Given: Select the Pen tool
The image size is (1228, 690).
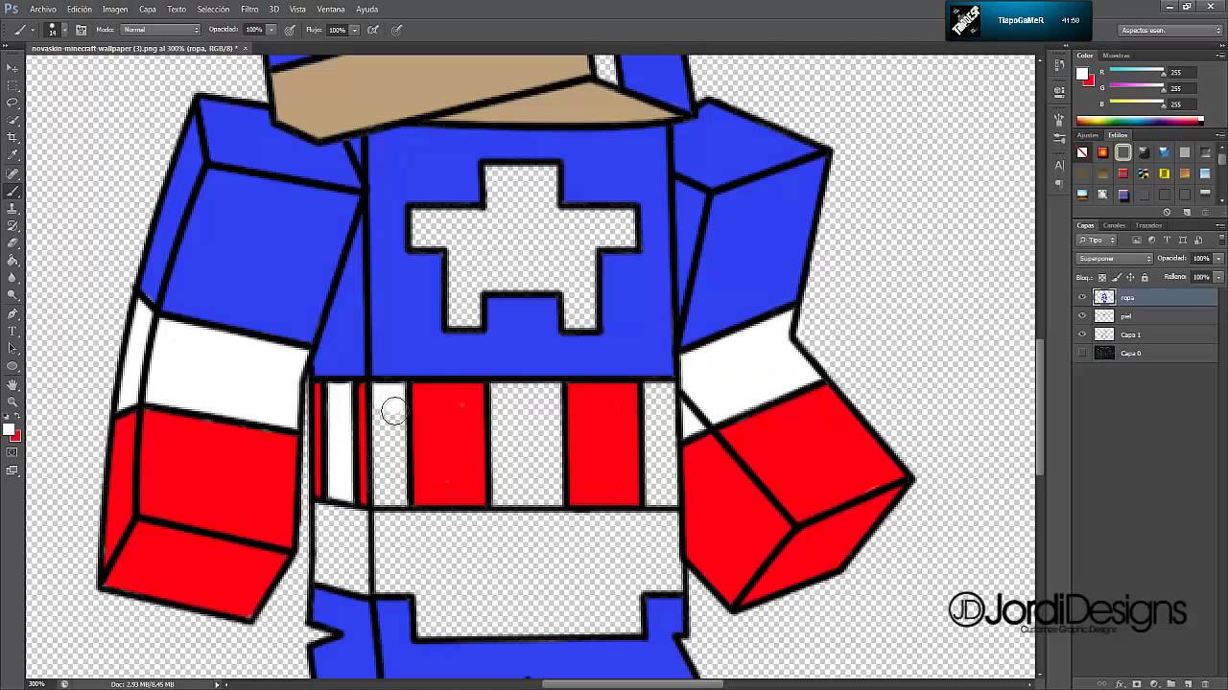Looking at the screenshot, I should coord(12,313).
